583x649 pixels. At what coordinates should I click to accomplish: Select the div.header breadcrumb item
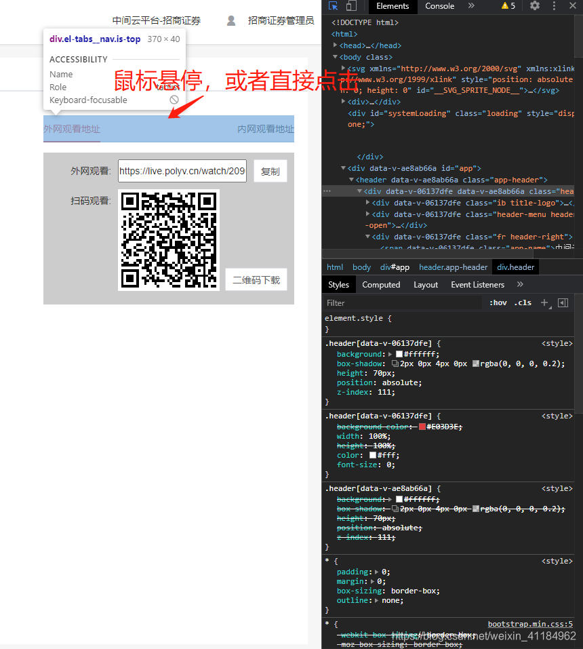coord(516,267)
